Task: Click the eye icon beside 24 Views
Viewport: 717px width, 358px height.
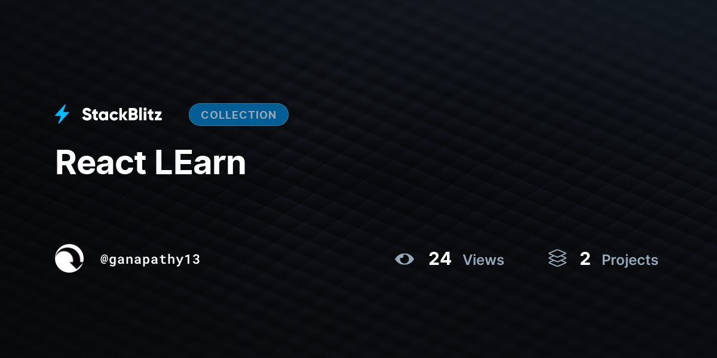Action: click(x=405, y=259)
